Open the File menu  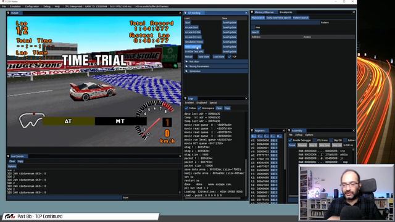[x=4, y=6]
